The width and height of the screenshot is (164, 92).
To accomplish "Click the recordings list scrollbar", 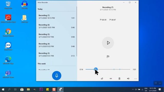I will (77, 31).
